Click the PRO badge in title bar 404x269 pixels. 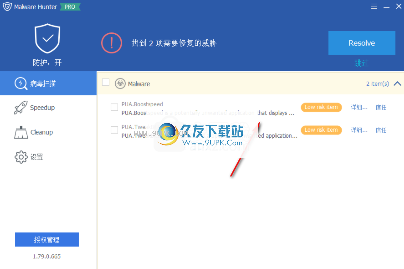[70, 7]
